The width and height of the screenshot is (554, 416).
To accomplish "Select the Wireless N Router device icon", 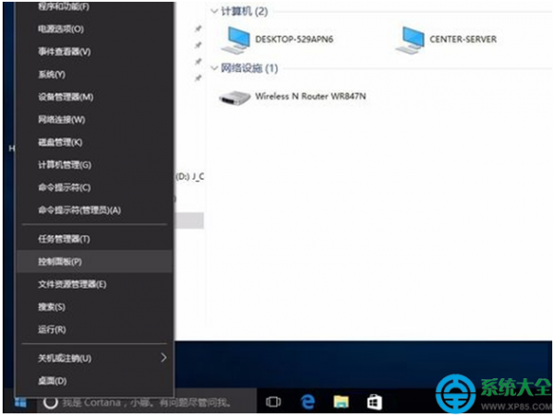I will (235, 98).
